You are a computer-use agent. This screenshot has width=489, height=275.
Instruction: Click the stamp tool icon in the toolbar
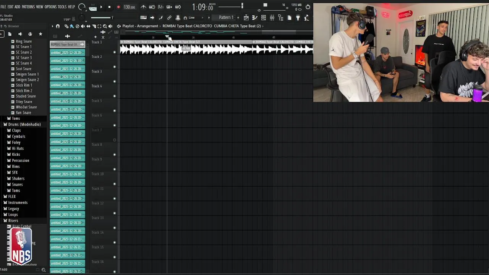178,18
